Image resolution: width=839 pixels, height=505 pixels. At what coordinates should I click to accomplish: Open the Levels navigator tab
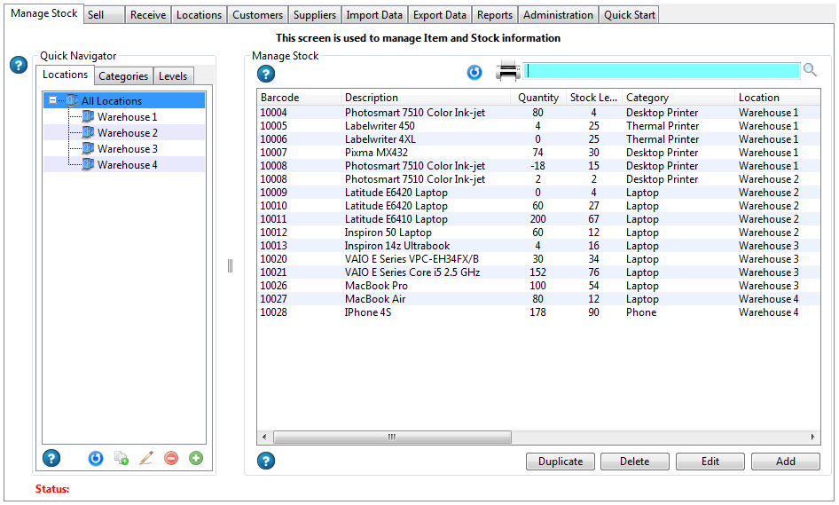pyautogui.click(x=173, y=76)
